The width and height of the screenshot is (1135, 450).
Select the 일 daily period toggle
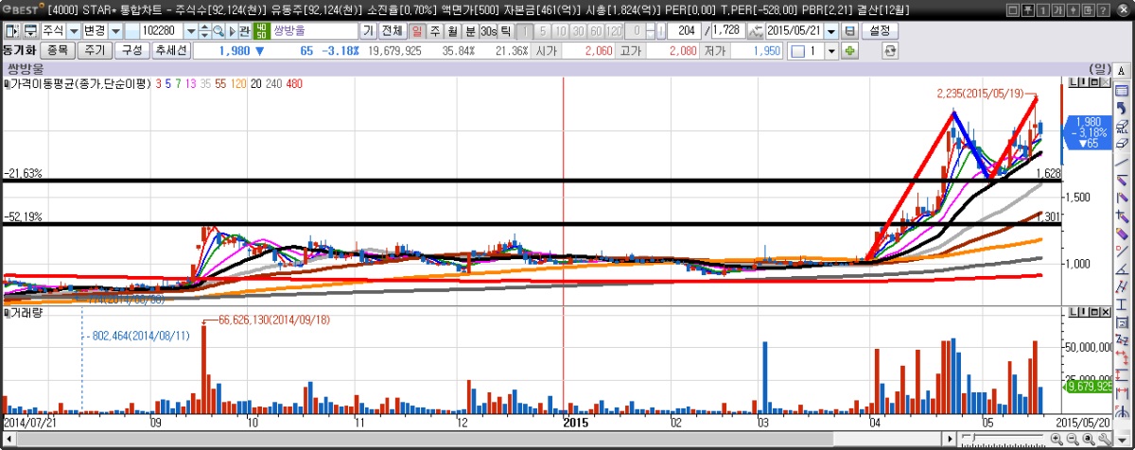tap(417, 31)
